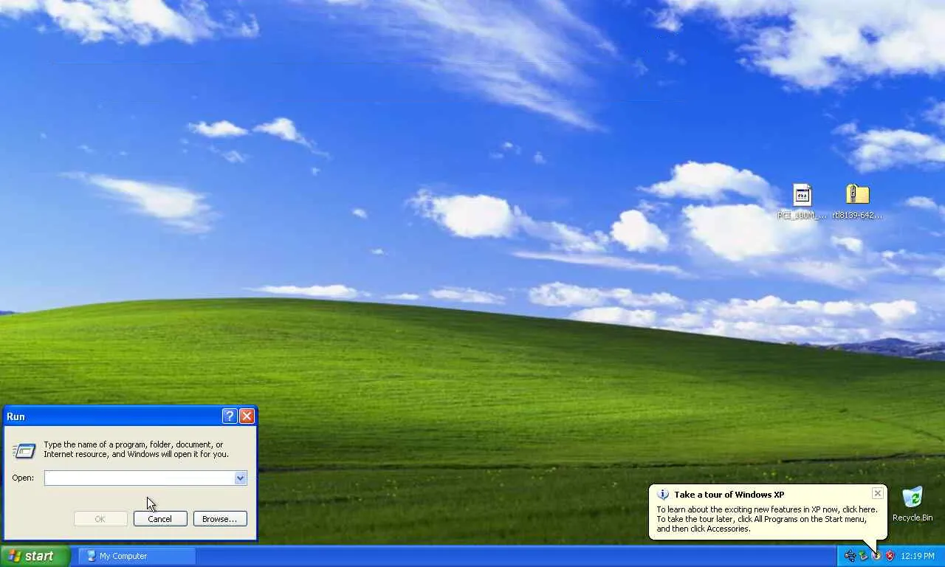Select the PCI_100M file icon on the desktop

coord(803,195)
